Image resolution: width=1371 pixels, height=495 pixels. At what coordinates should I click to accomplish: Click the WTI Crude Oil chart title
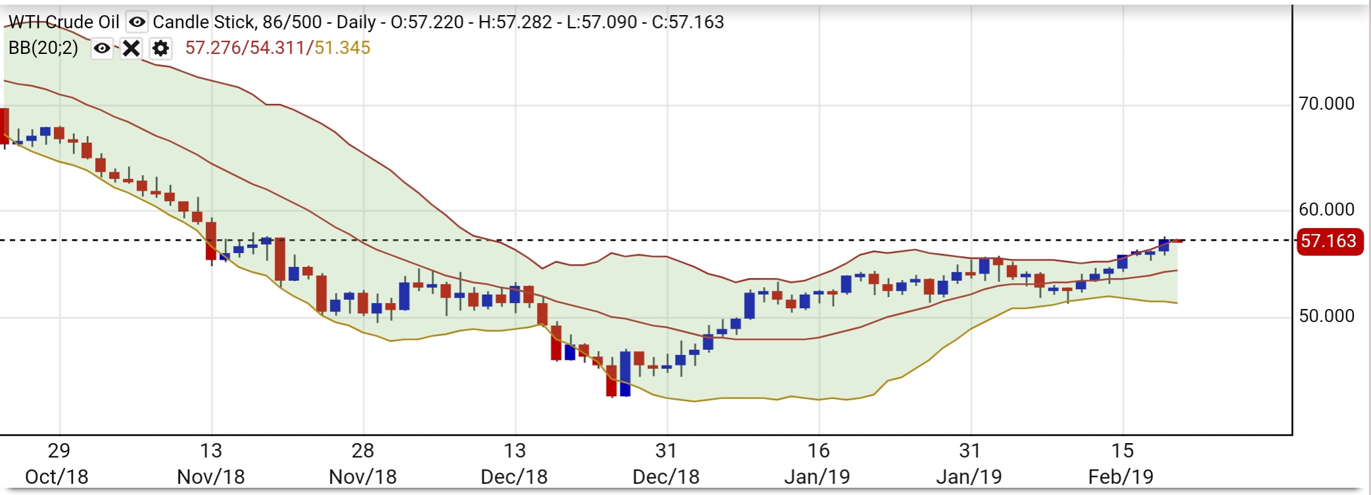64,22
